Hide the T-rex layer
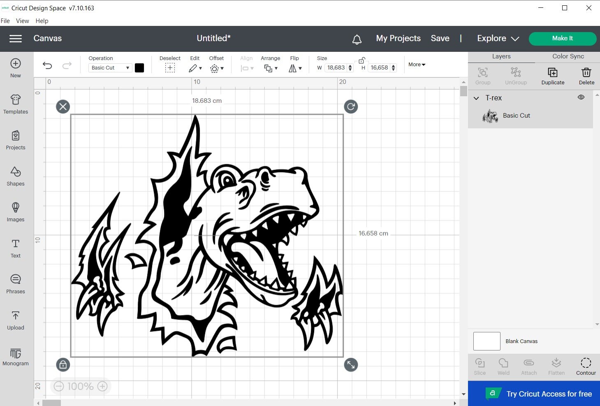The height and width of the screenshot is (406, 600). point(581,97)
